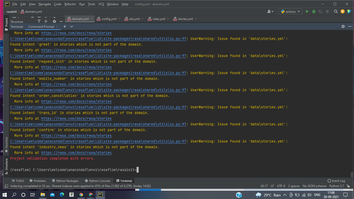This screenshot has height=199, width=354.
Task: Toggle the Python Packages tool window
Action: pos(65,181)
